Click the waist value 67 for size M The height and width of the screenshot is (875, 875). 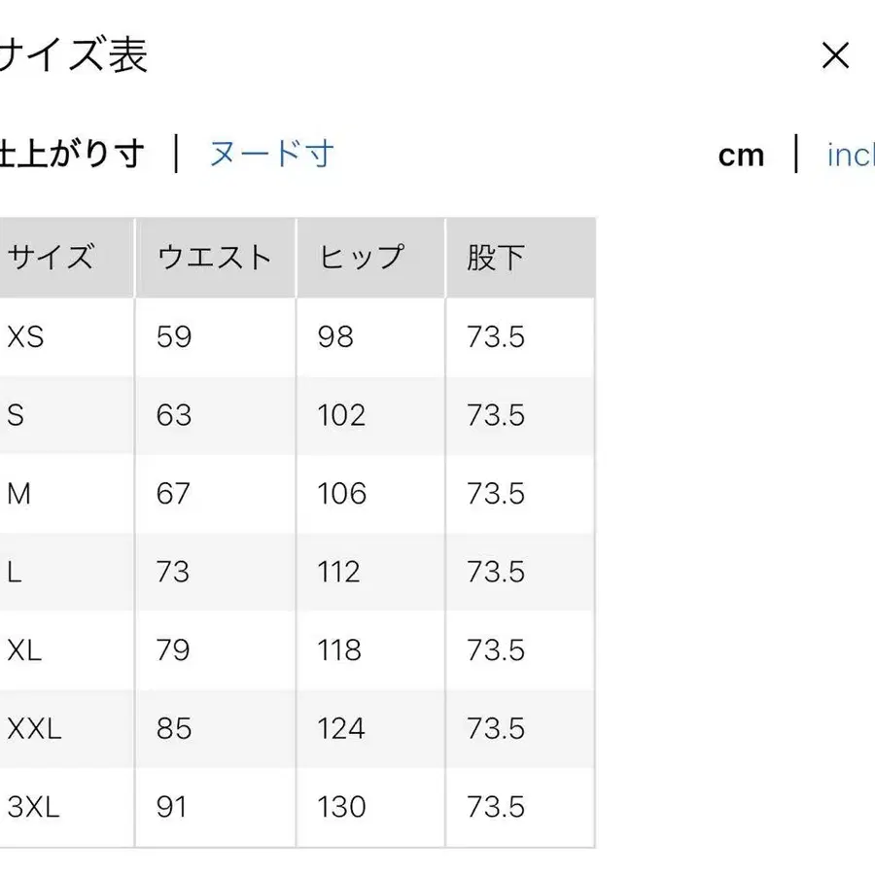click(173, 494)
